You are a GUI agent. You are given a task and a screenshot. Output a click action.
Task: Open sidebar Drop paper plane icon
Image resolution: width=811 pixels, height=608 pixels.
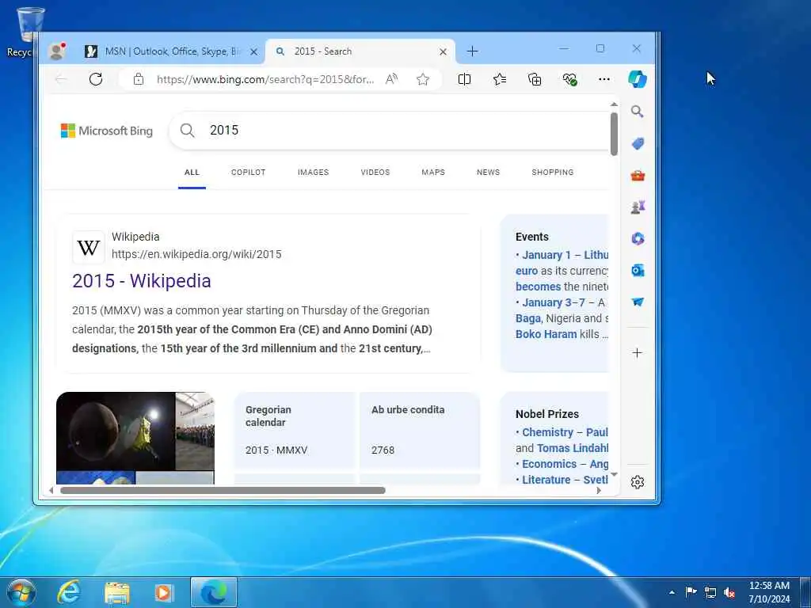[638, 302]
